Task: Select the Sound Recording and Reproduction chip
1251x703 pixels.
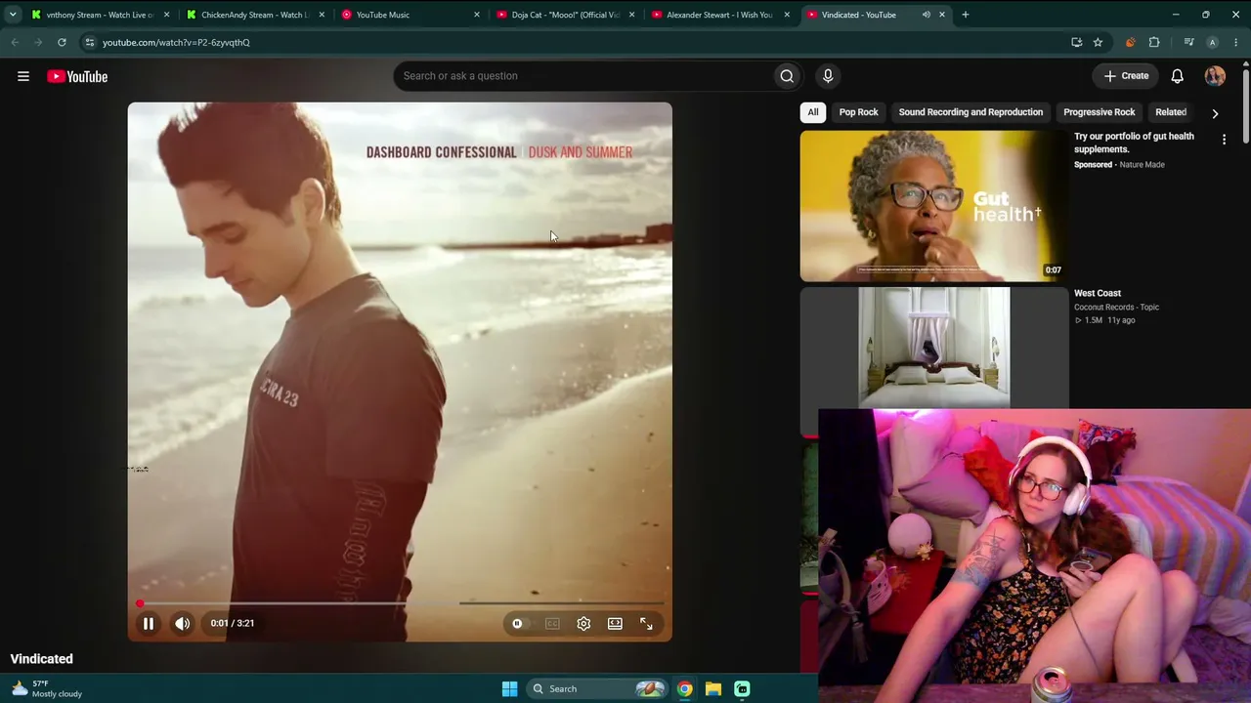Action: click(x=971, y=112)
